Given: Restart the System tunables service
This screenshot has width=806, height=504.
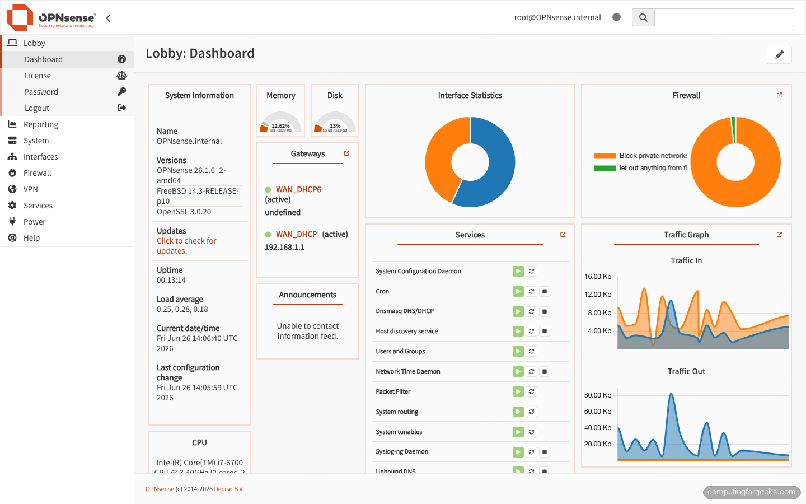Looking at the screenshot, I should [532, 432].
